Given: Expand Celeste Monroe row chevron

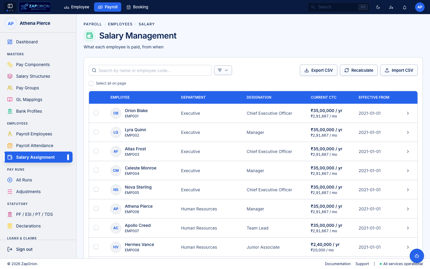Looking at the screenshot, I should [408, 171].
